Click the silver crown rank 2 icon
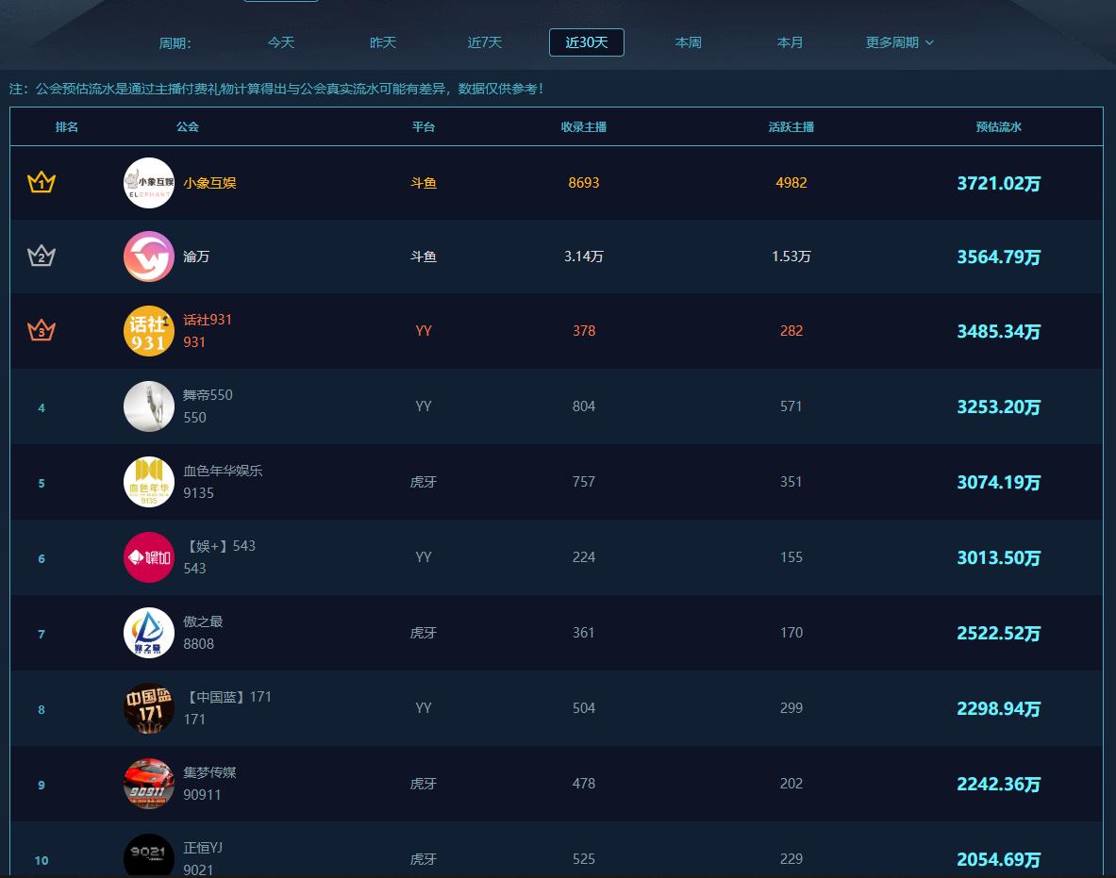 tap(42, 256)
